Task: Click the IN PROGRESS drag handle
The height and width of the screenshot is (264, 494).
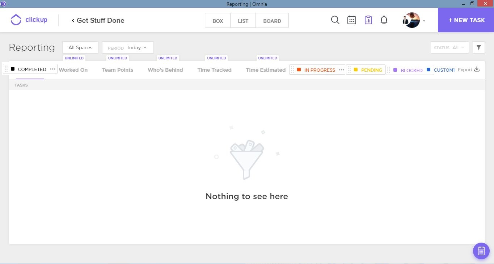Action: tap(292, 70)
